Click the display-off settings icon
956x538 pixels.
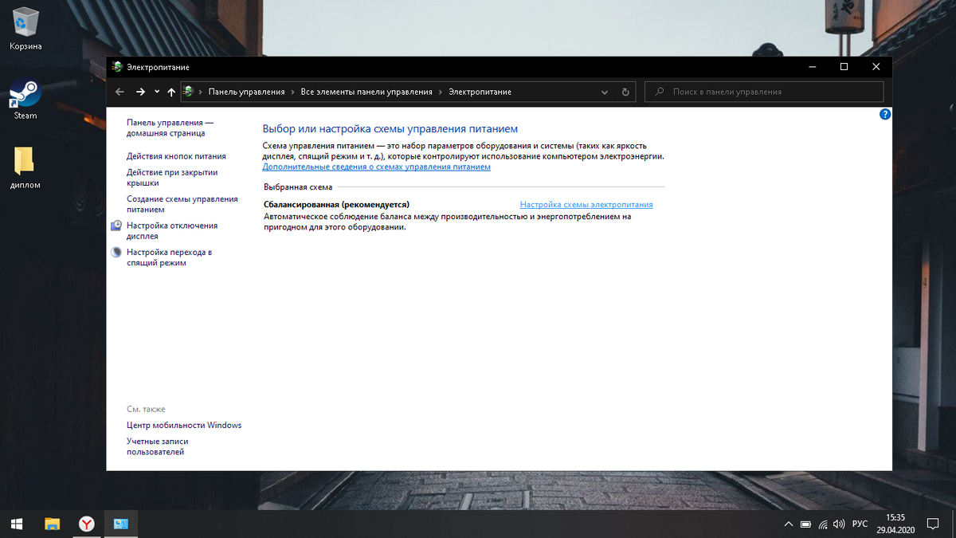(116, 226)
